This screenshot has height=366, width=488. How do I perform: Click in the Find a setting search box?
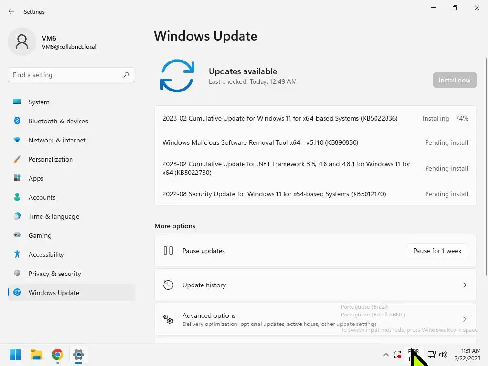(x=71, y=75)
